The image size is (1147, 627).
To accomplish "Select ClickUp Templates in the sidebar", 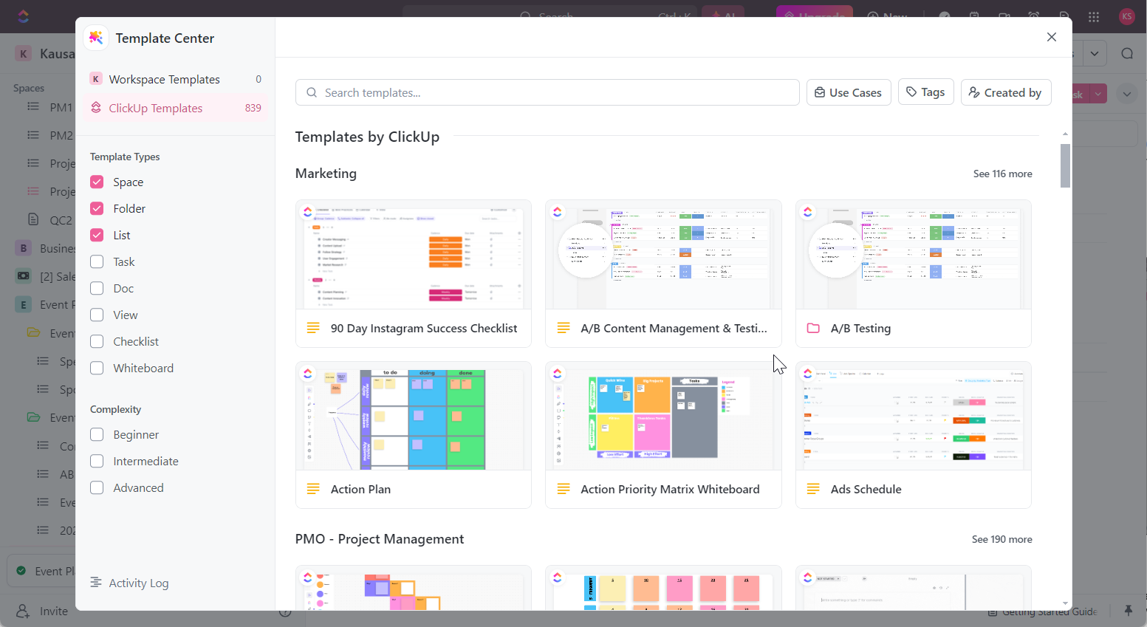I will (175, 108).
